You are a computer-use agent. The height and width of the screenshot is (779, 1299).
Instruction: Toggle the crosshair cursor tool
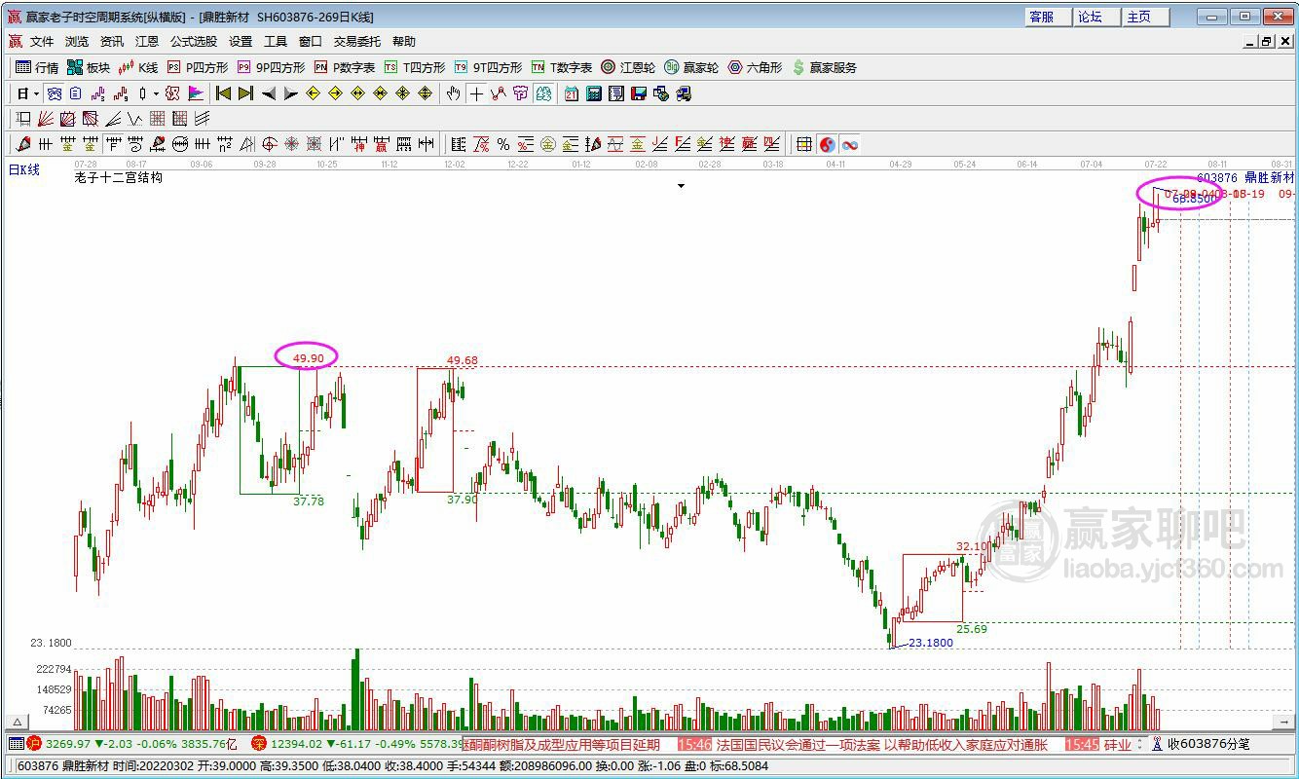coord(476,93)
